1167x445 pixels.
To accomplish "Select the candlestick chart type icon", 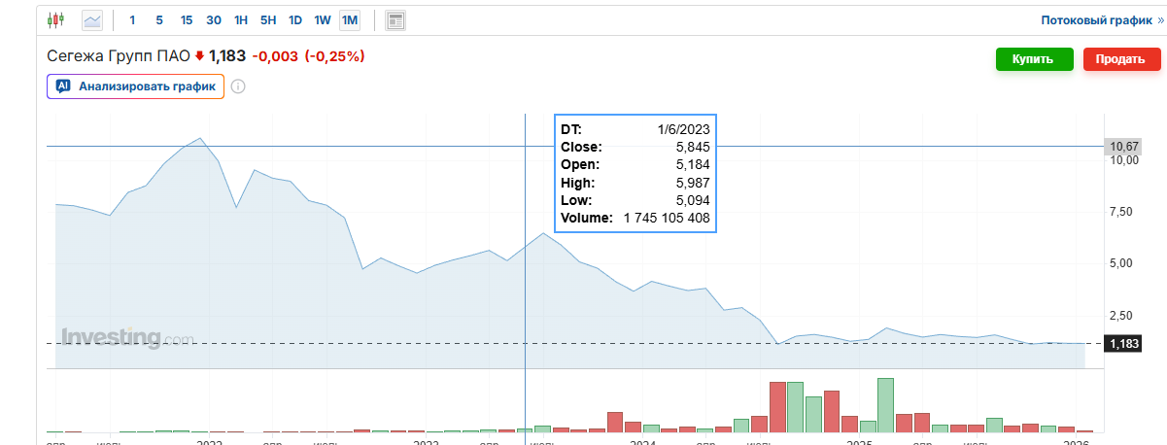I will (55, 19).
